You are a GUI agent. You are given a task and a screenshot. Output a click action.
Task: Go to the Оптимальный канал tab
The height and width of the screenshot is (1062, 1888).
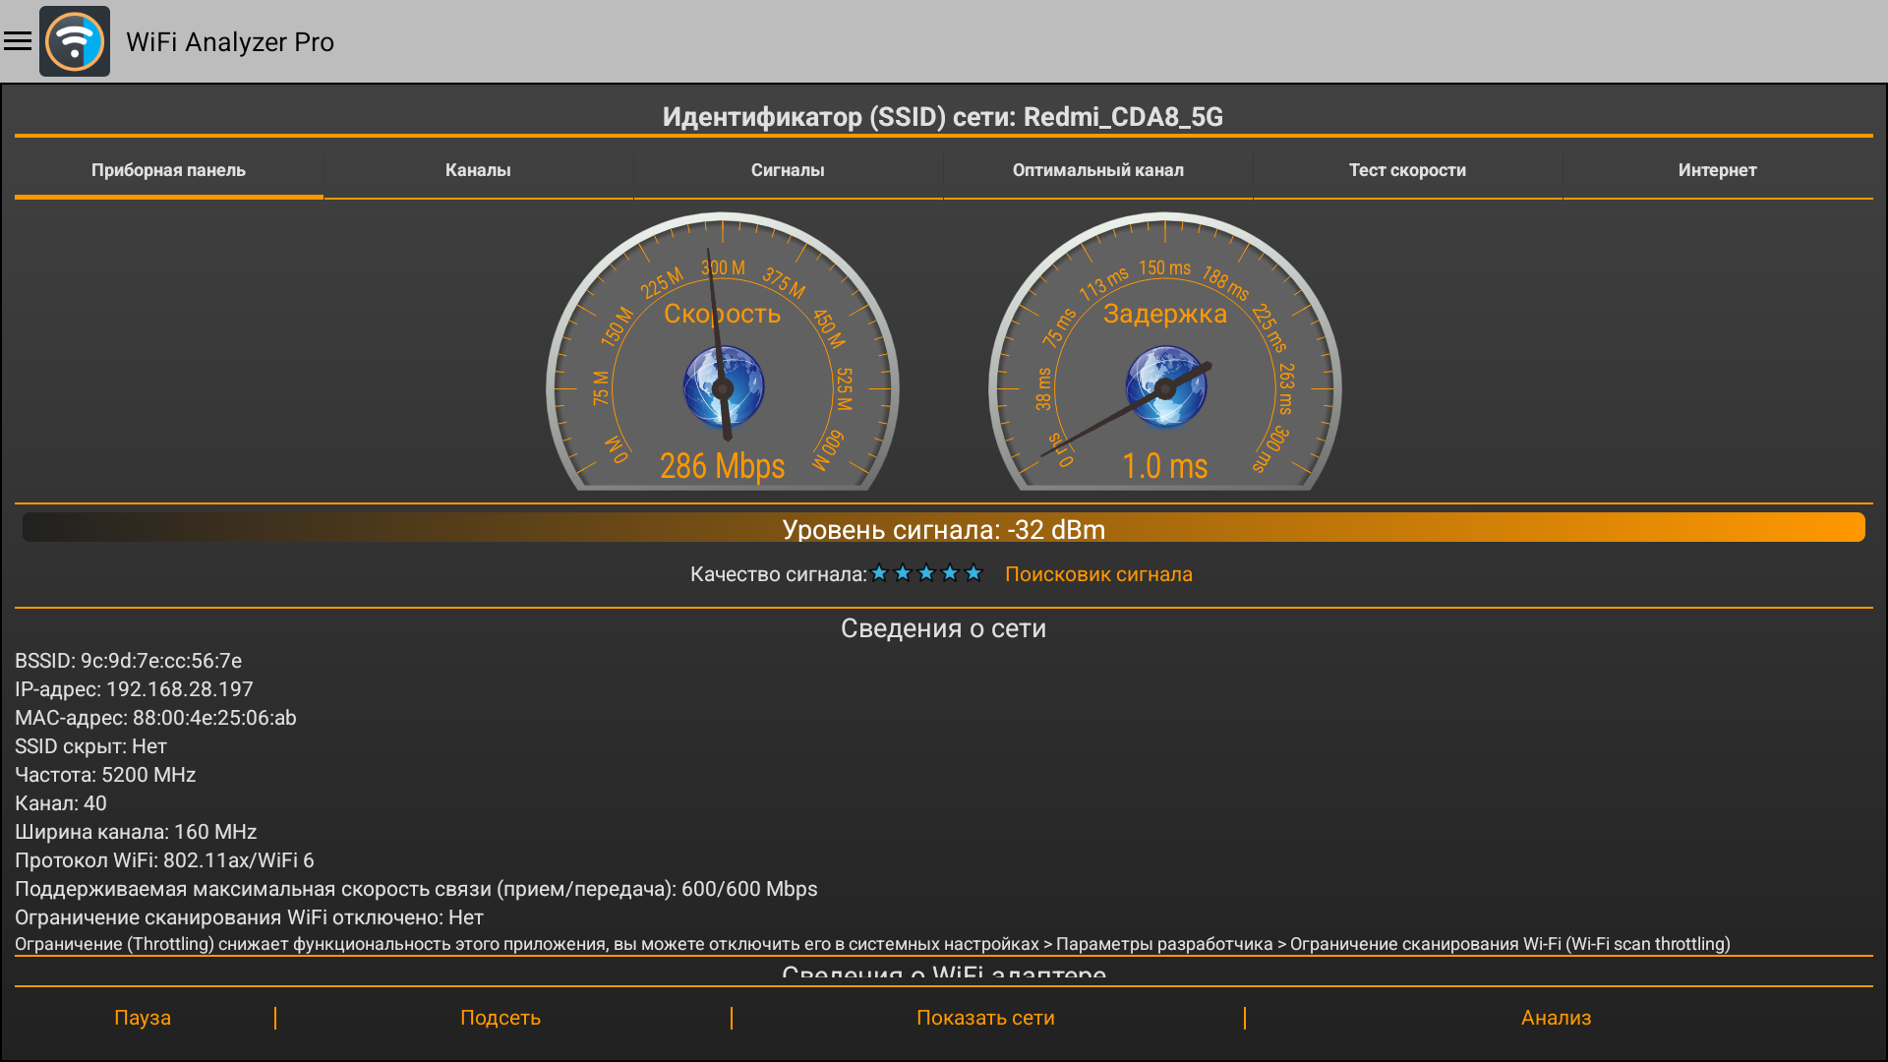[1097, 170]
